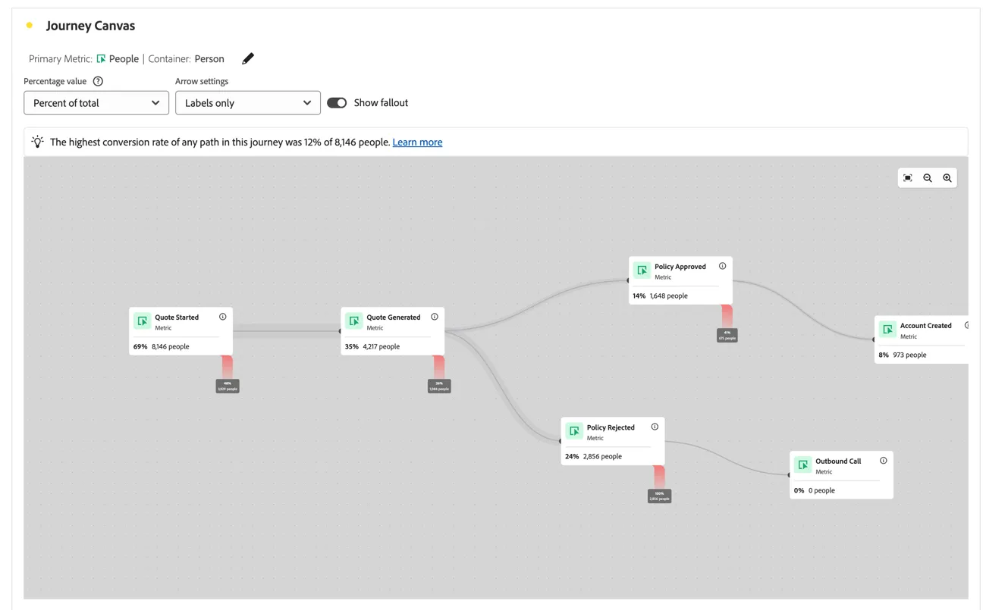The height and width of the screenshot is (610, 983).
Task: Open info icon on Policy Approved node
Action: pyautogui.click(x=722, y=266)
